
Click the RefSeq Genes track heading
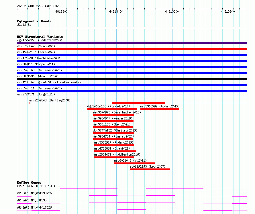coord(29,182)
